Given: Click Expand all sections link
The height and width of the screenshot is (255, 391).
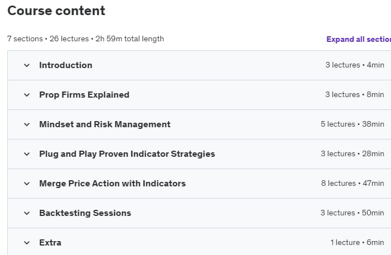Looking at the screenshot, I should coord(359,40).
